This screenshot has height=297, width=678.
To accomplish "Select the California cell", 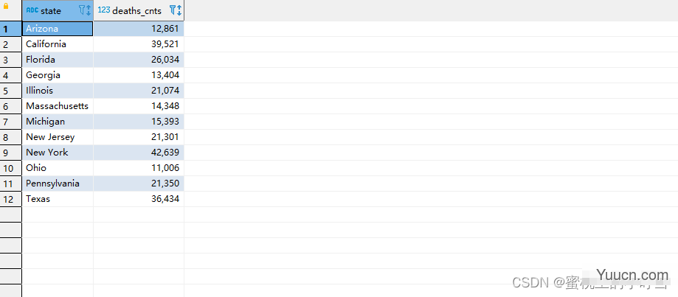I will coord(58,44).
